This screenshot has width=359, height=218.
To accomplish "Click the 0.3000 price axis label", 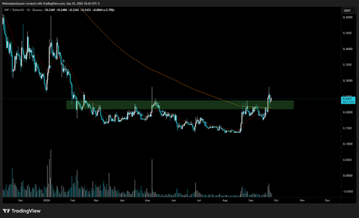I will (x=347, y=81).
